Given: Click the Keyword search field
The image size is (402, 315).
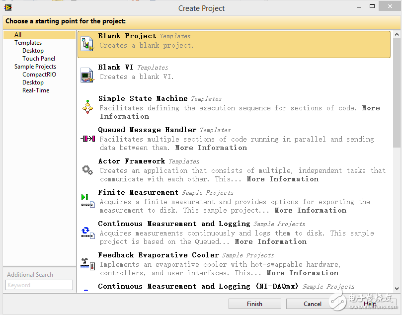Looking at the screenshot, I should tap(39, 285).
